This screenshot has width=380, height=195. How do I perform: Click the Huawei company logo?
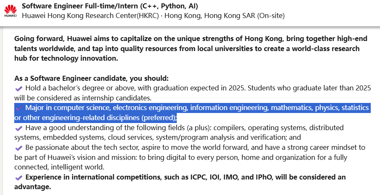10,11
